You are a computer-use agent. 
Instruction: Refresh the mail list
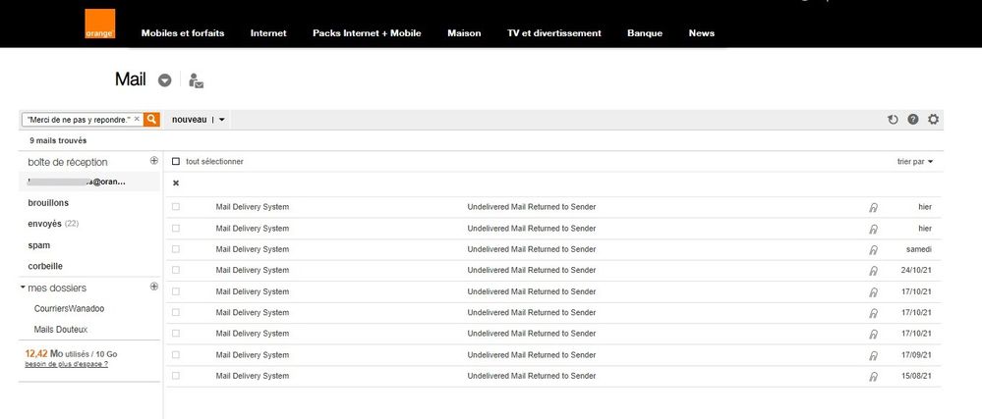point(893,120)
